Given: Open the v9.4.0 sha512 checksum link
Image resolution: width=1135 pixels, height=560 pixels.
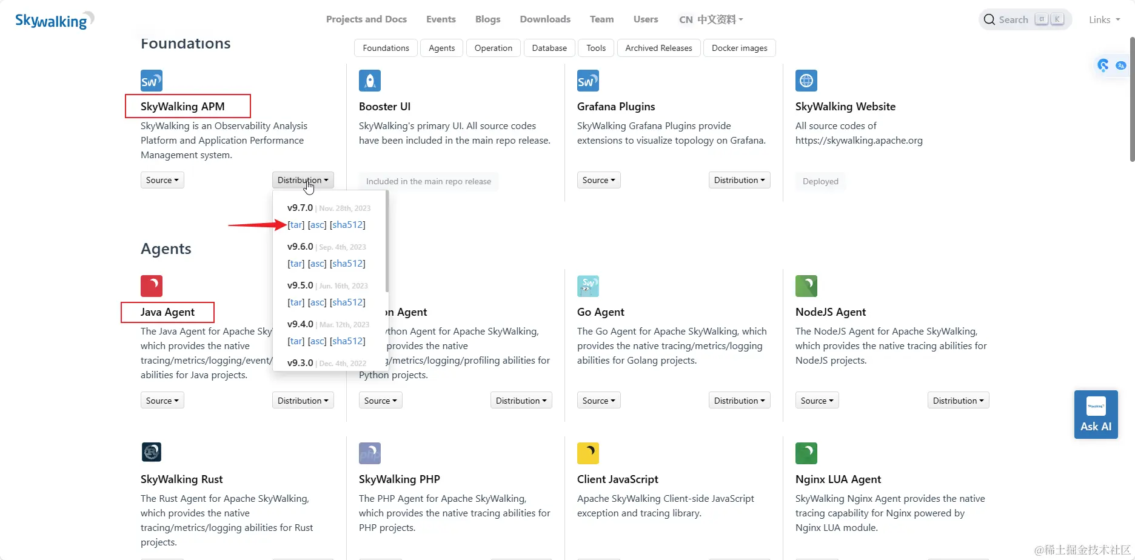Looking at the screenshot, I should click(x=347, y=341).
